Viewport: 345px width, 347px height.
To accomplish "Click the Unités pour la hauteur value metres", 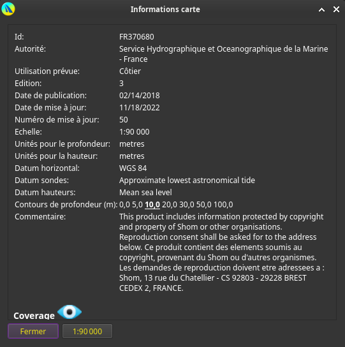I will tap(131, 156).
